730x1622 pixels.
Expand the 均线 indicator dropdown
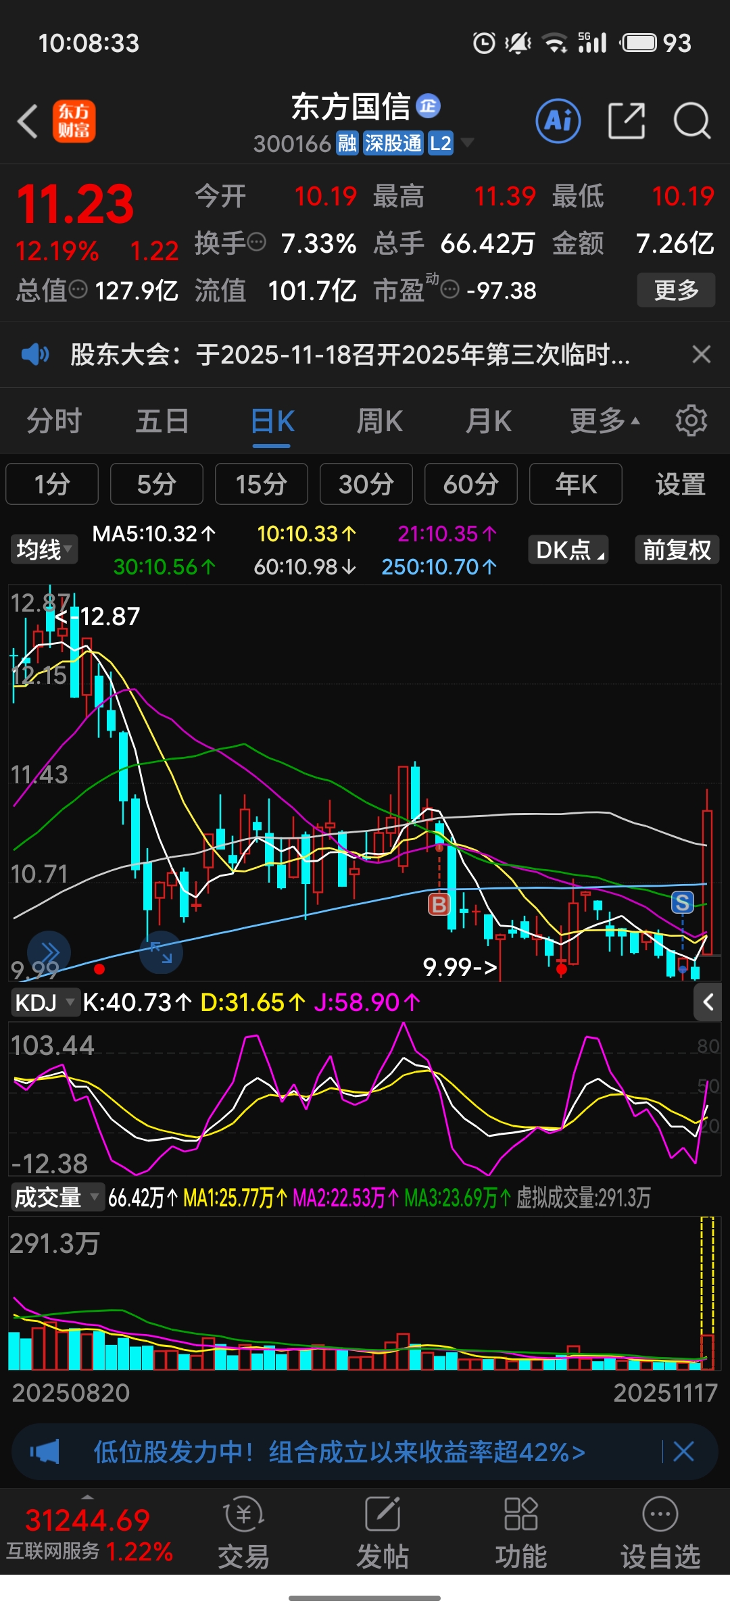click(44, 549)
